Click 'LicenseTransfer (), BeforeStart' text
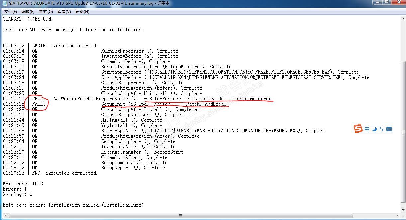This screenshot has width=406, height=220. [142, 152]
